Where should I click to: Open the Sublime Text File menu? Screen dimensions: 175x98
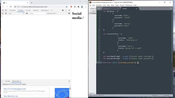(90, 5)
